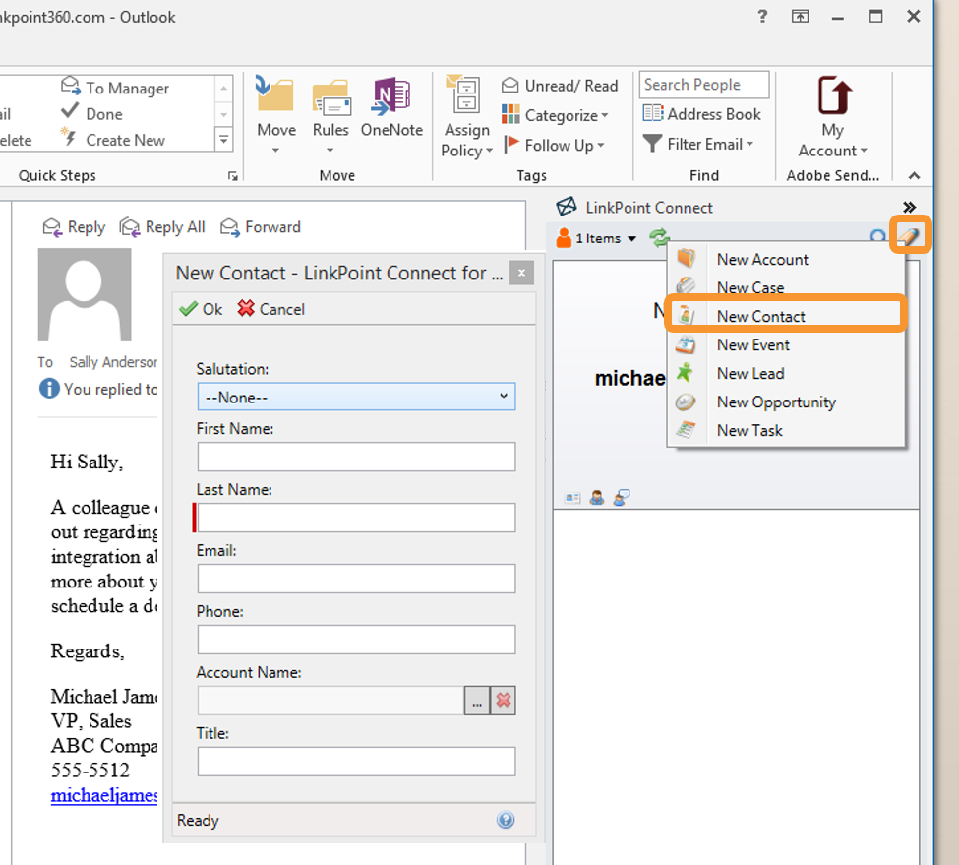Screen dimensions: 959x865
Task: Click Reply All on the email
Action: click(162, 227)
